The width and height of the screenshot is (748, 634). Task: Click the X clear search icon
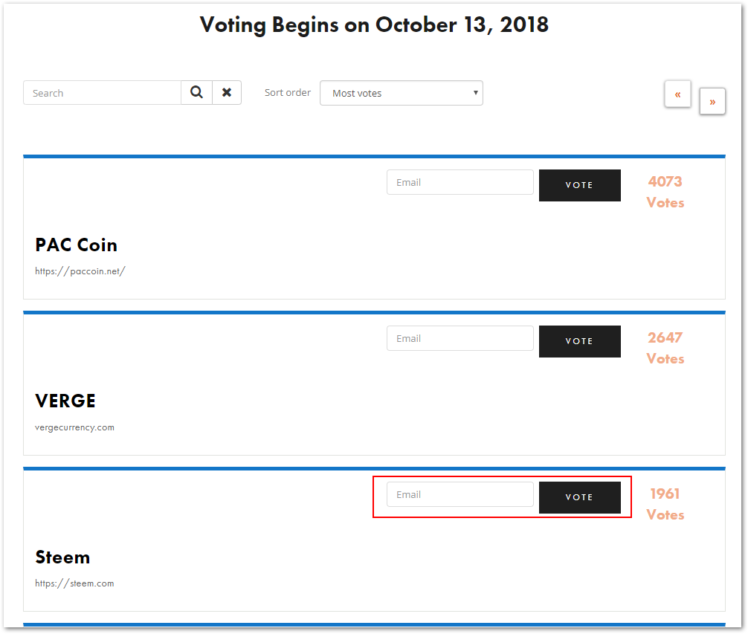tap(227, 93)
